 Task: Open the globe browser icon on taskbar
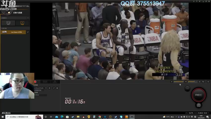(121, 117)
